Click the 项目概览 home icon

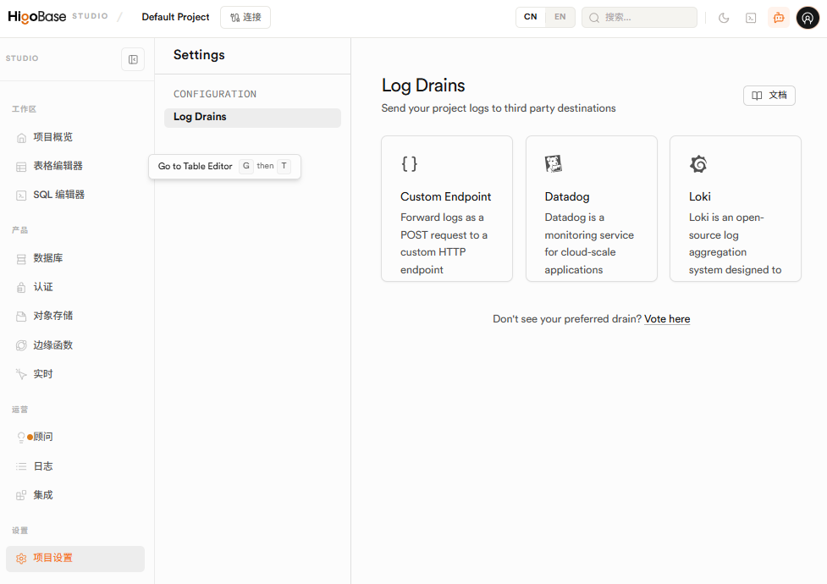click(21, 138)
